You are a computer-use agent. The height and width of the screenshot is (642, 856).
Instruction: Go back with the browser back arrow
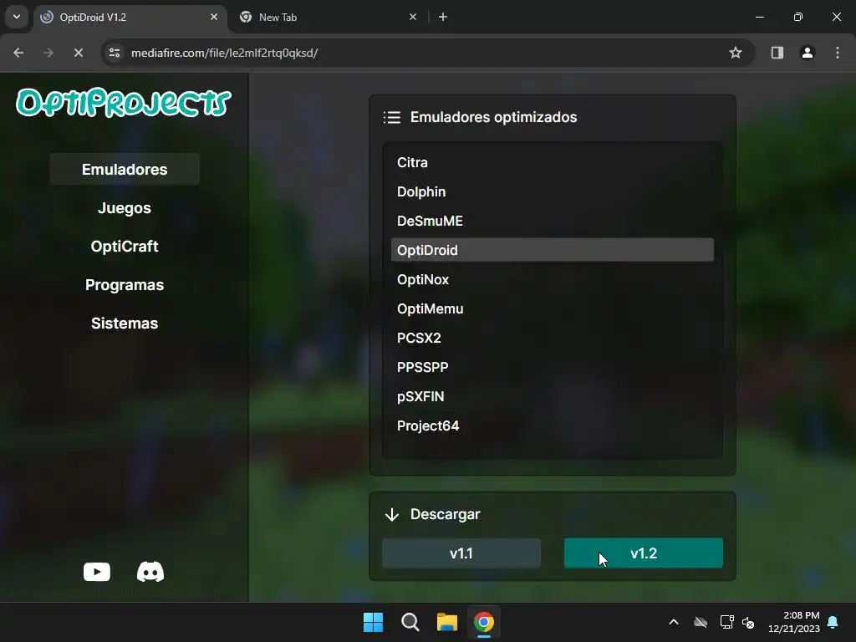(18, 53)
